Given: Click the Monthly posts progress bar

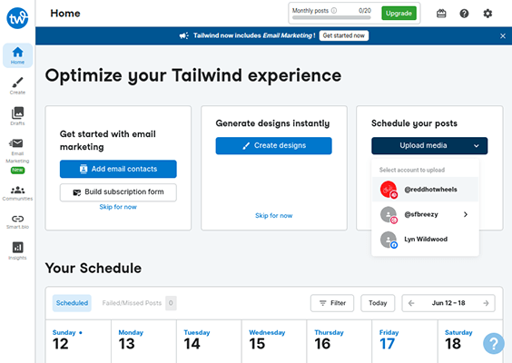Looking at the screenshot, I should (331, 17).
